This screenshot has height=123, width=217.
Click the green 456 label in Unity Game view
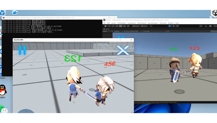173,49
